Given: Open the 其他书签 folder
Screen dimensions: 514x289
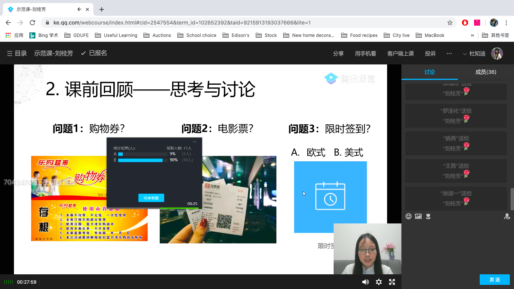Looking at the screenshot, I should coord(496,35).
